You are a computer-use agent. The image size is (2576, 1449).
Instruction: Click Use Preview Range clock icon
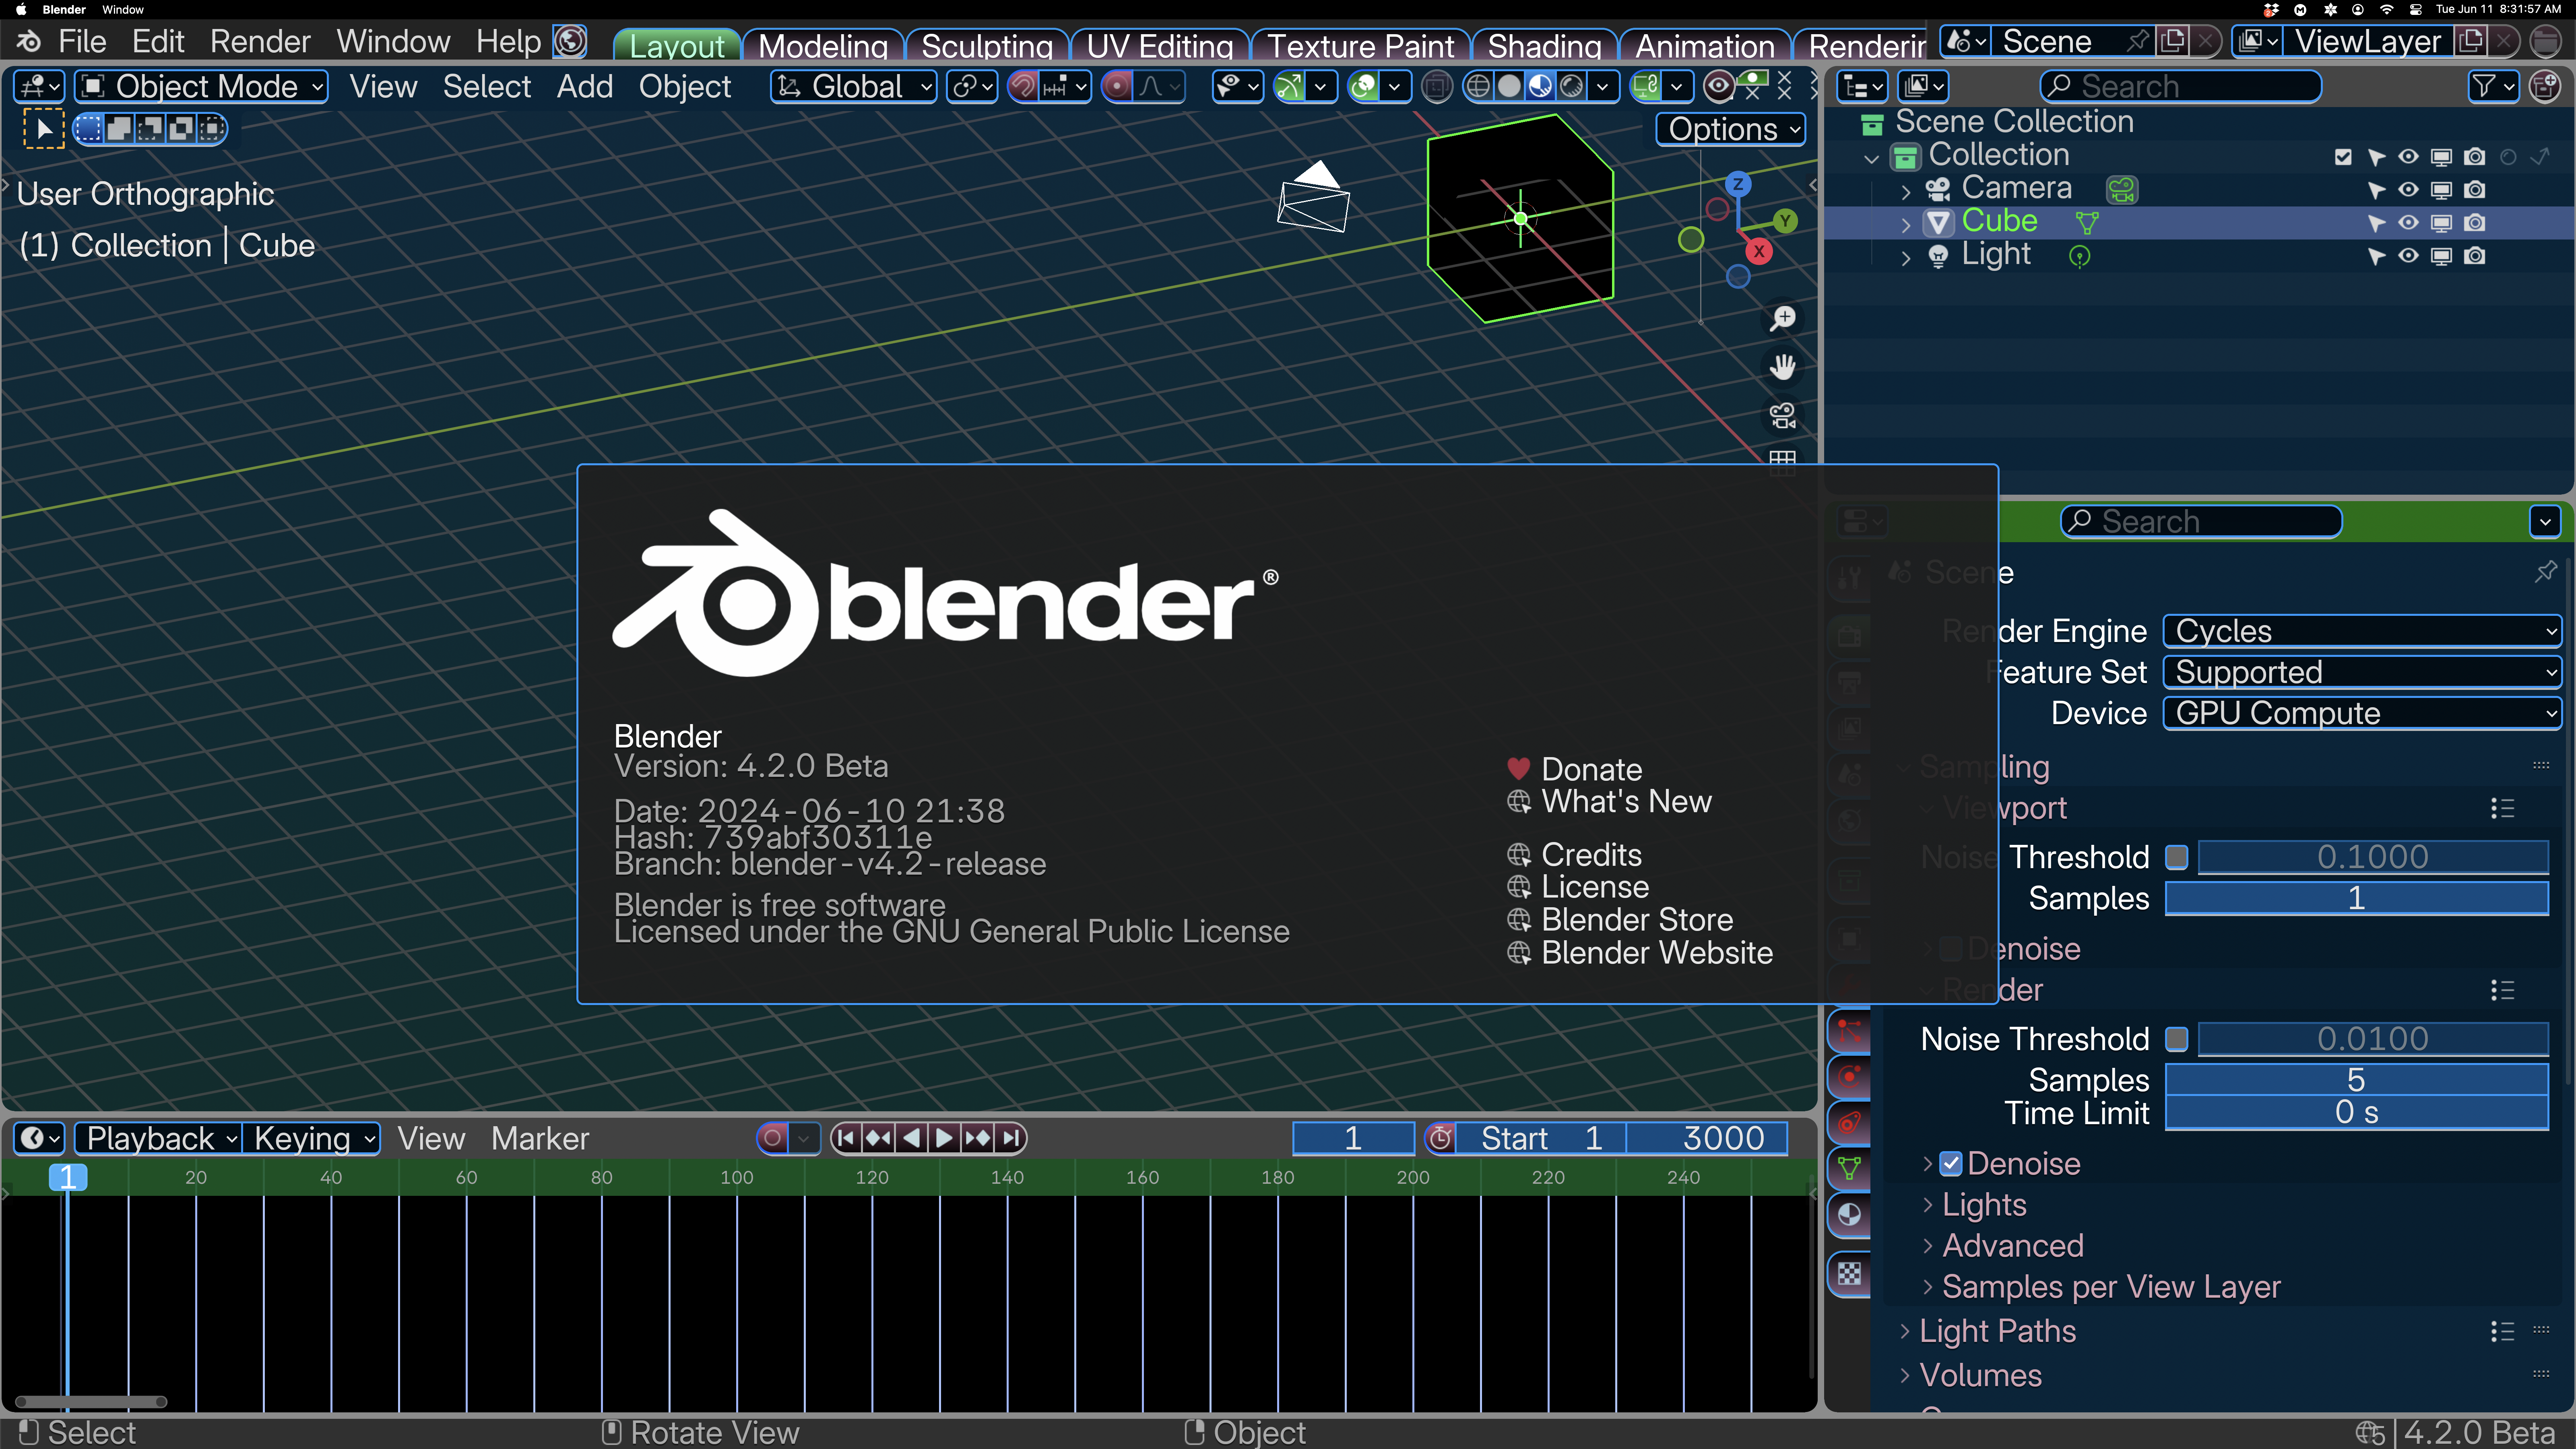click(x=1440, y=1138)
